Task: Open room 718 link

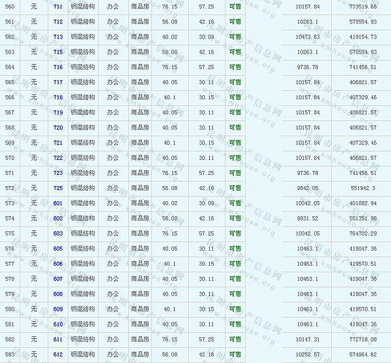Action: (x=58, y=97)
